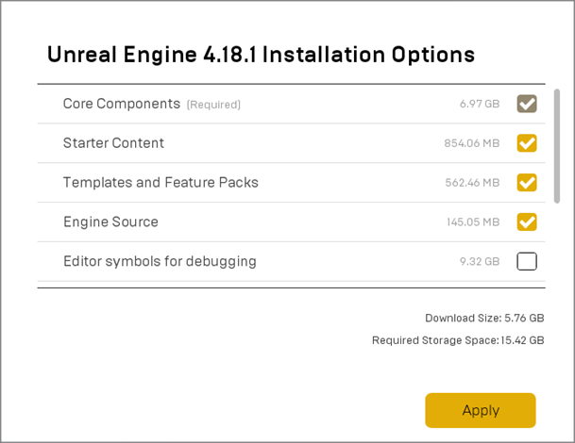
Task: Select the Starter Content row label
Action: [113, 143]
